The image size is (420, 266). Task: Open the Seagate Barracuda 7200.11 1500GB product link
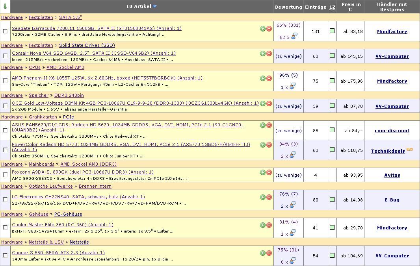[x=97, y=28]
